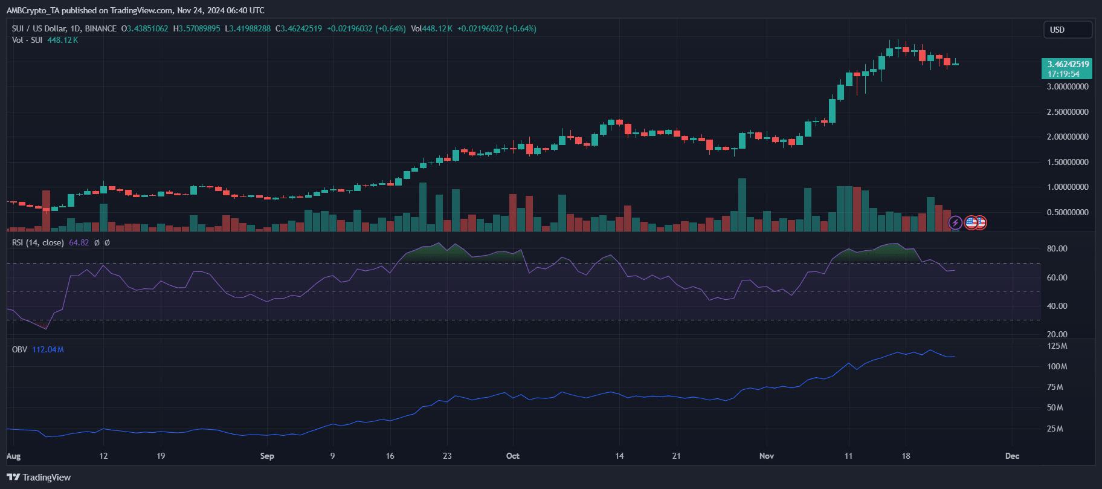This screenshot has height=489, width=1102.
Task: Open the USD currency selector
Action: coord(1068,30)
